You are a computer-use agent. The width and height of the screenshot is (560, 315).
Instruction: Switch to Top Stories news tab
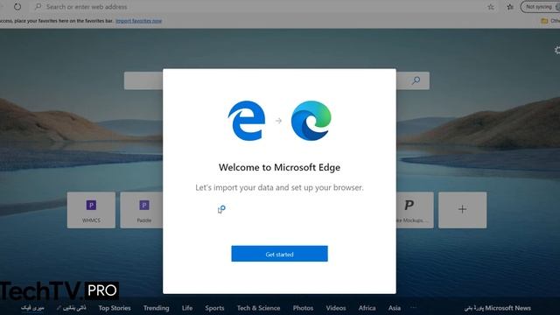[x=115, y=308]
